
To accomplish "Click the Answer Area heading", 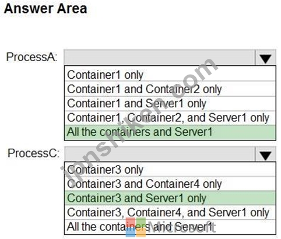I will [45, 9].
